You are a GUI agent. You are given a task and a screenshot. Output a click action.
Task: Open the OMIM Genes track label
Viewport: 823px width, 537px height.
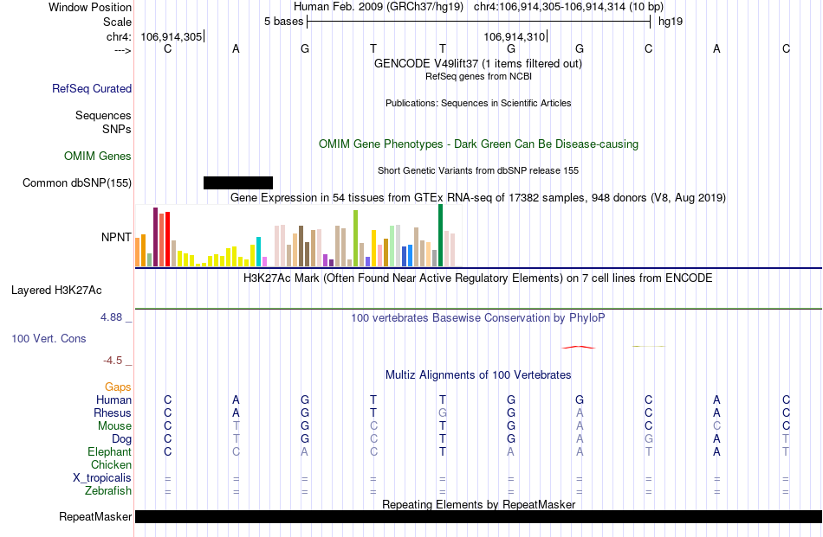tap(97, 157)
